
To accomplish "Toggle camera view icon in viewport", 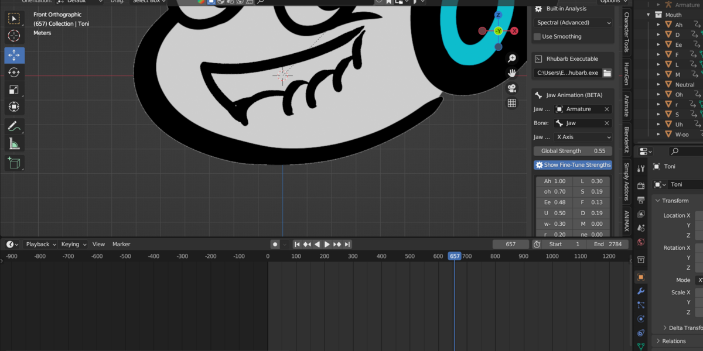I will click(x=512, y=88).
